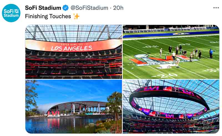Open the SoFi Stadium profile avatar
222x136 pixels.
[x=11, y=13]
